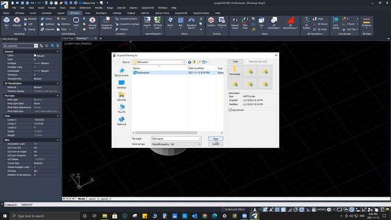The image size is (391, 220).
Task: Apply the Subtract solid editing tool
Action: click(48, 24)
